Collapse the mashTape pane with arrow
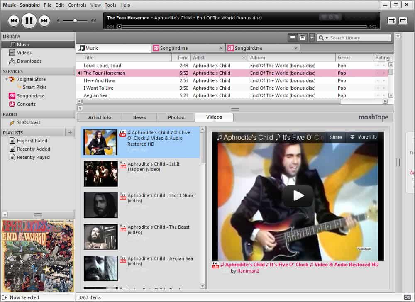This screenshot has height=302, width=415. click(x=80, y=108)
